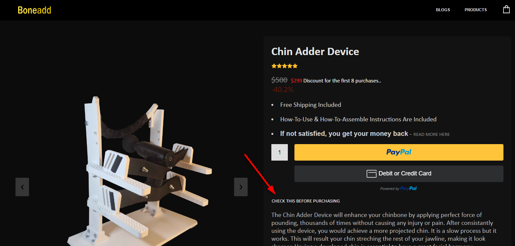Open the BLOGS menu item
This screenshot has height=246, width=515.
point(443,10)
